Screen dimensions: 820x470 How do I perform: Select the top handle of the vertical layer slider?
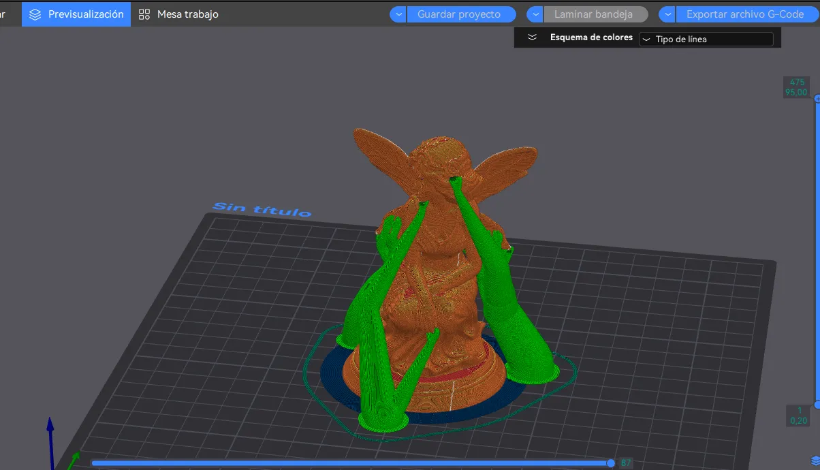(x=817, y=99)
